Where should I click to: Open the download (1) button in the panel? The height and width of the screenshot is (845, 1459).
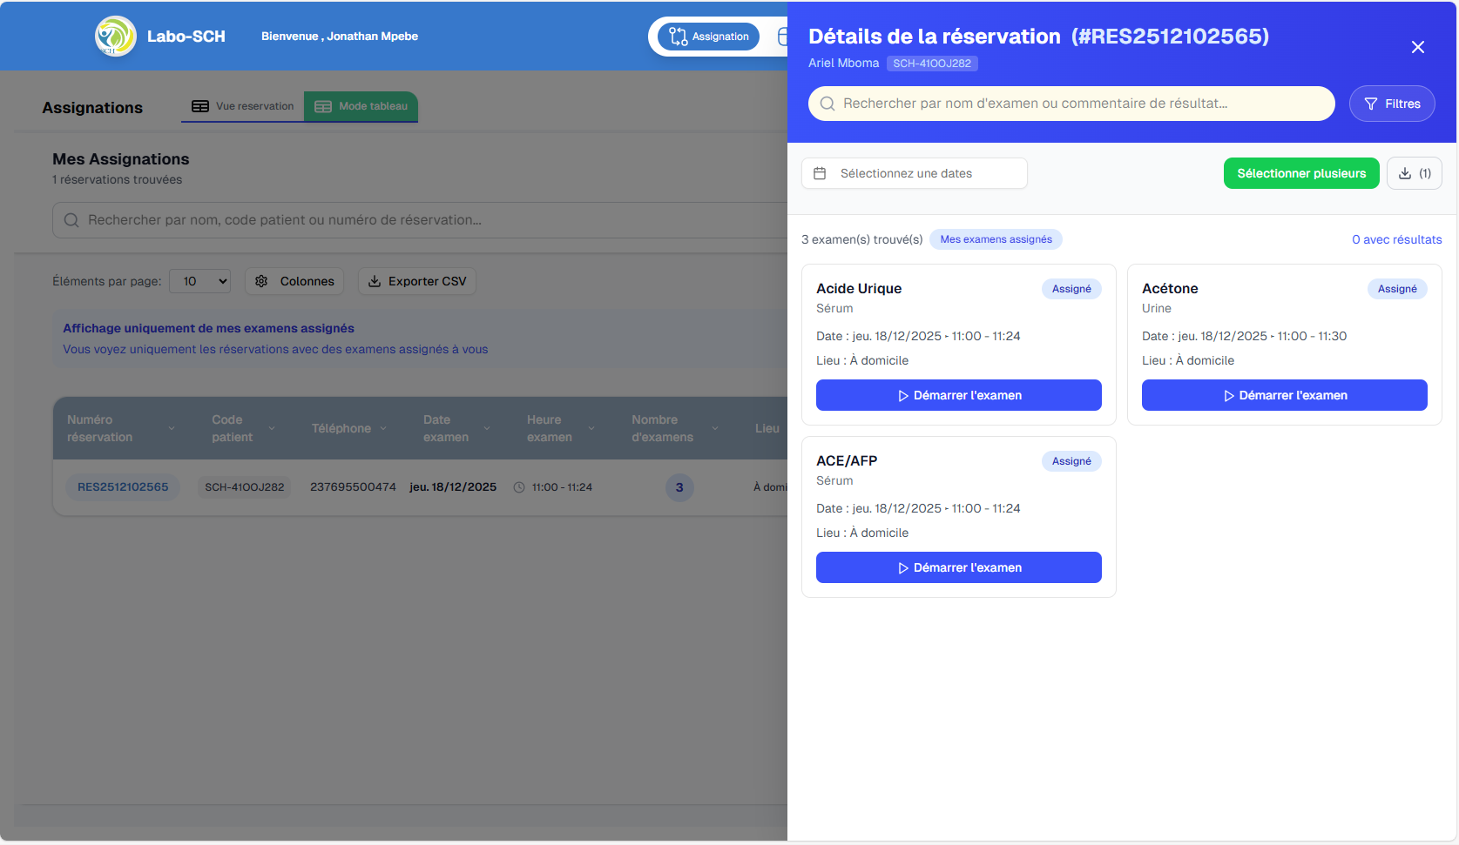point(1414,173)
